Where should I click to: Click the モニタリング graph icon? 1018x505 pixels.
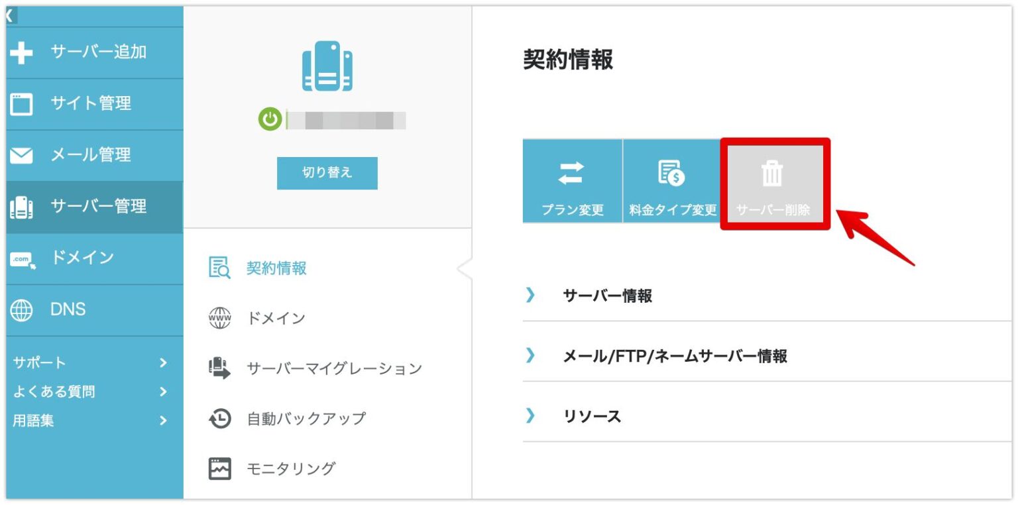(x=219, y=469)
